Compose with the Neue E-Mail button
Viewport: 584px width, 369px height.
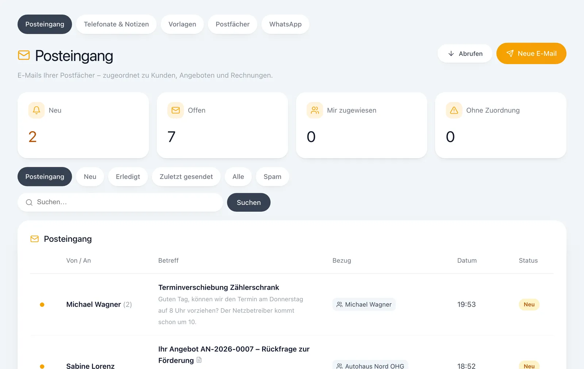[x=531, y=54]
